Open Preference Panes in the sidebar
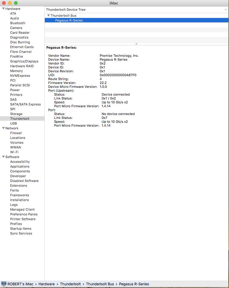This screenshot has height=288, width=229. coord(24,214)
